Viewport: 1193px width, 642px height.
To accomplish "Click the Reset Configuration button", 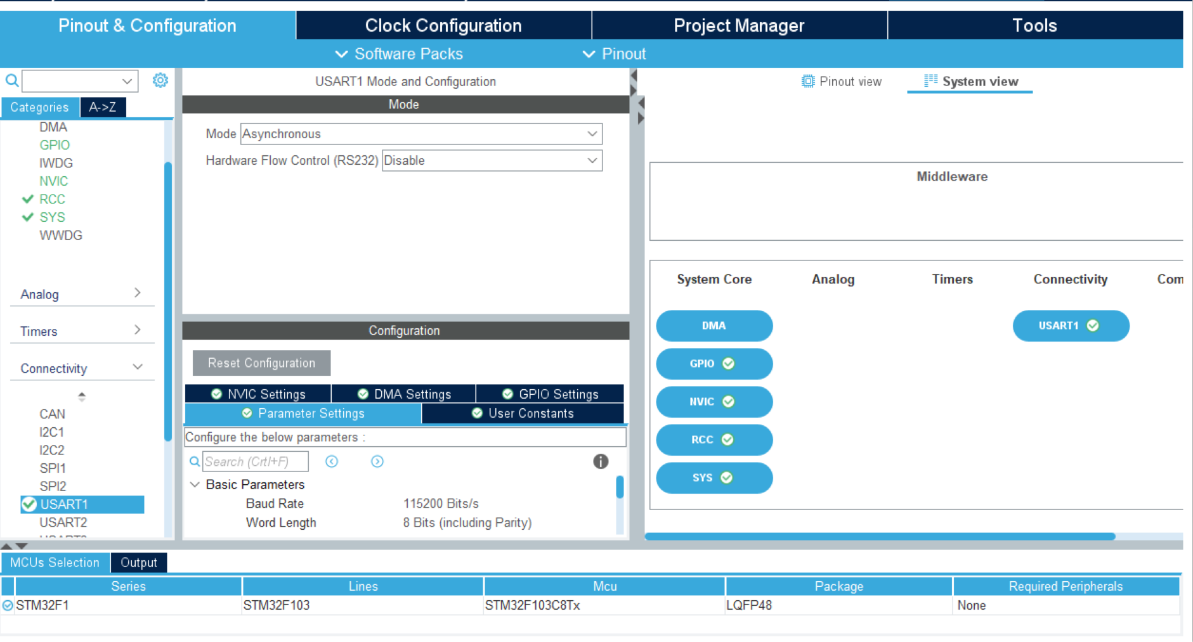I will pos(261,363).
